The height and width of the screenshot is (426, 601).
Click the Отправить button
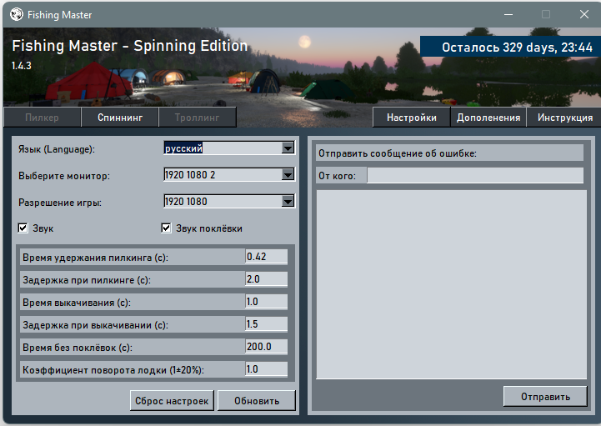click(545, 397)
